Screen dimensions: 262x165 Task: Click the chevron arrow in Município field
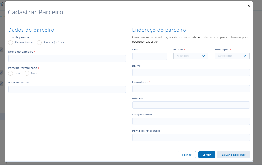click(x=245, y=56)
